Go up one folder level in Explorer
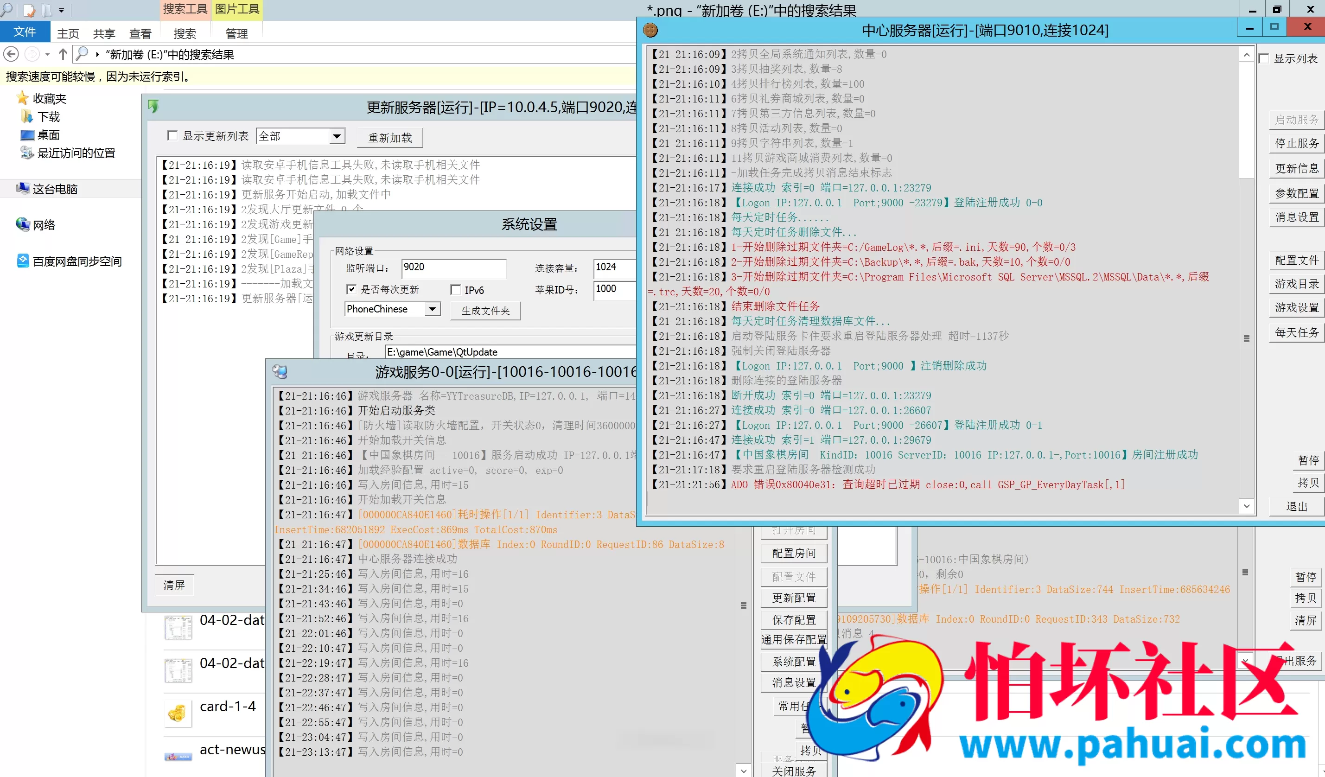The height and width of the screenshot is (777, 1325). (63, 54)
